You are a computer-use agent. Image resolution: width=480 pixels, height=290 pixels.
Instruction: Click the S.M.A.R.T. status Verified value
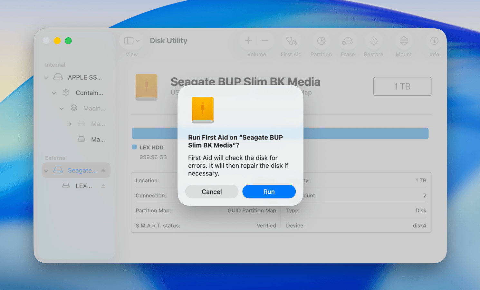point(266,226)
